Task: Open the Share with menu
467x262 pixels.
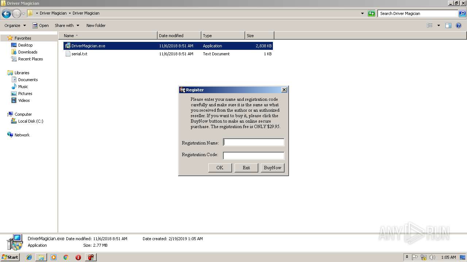Action: pos(67,25)
